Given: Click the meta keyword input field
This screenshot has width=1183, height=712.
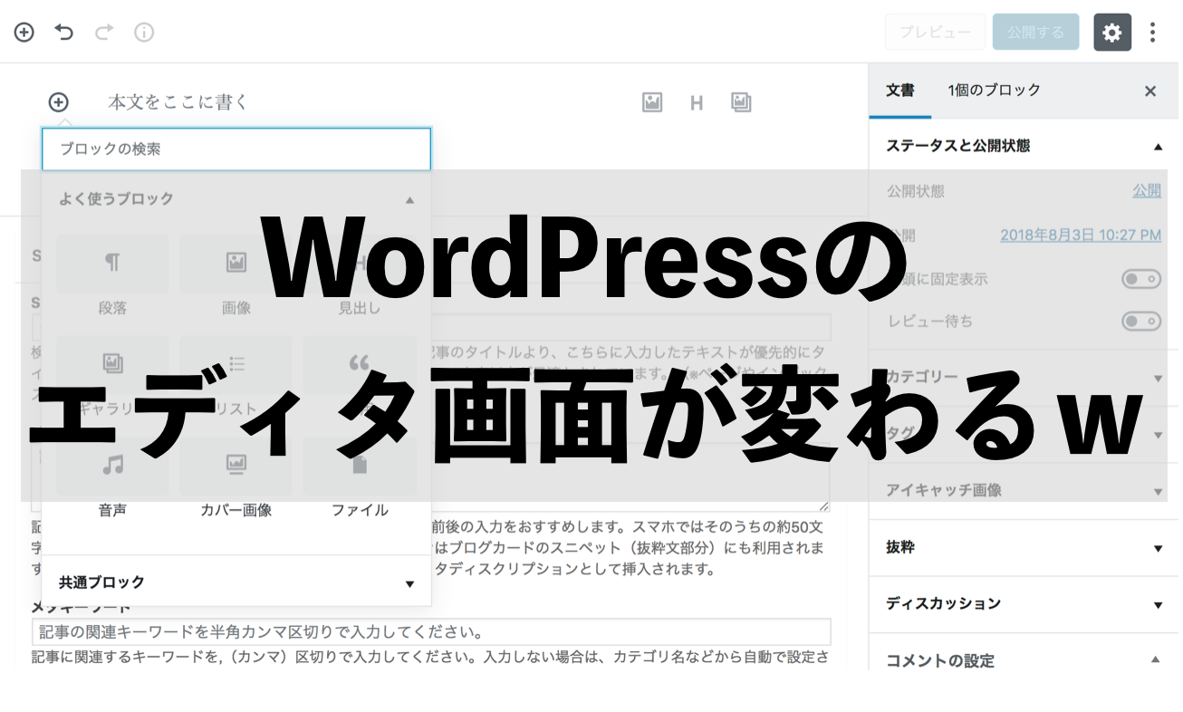Looking at the screenshot, I should 431,631.
